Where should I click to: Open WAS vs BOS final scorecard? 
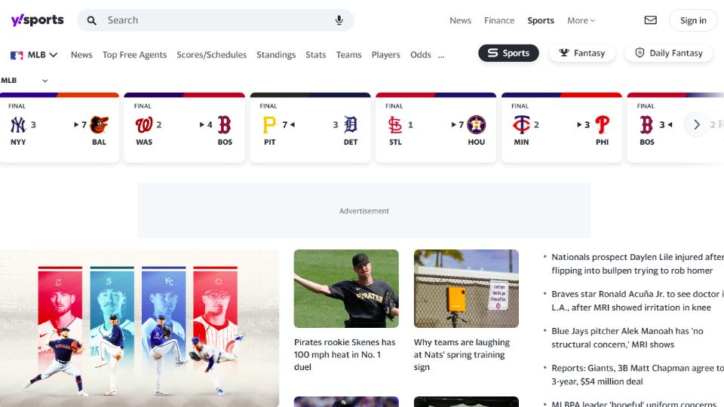(x=184, y=128)
